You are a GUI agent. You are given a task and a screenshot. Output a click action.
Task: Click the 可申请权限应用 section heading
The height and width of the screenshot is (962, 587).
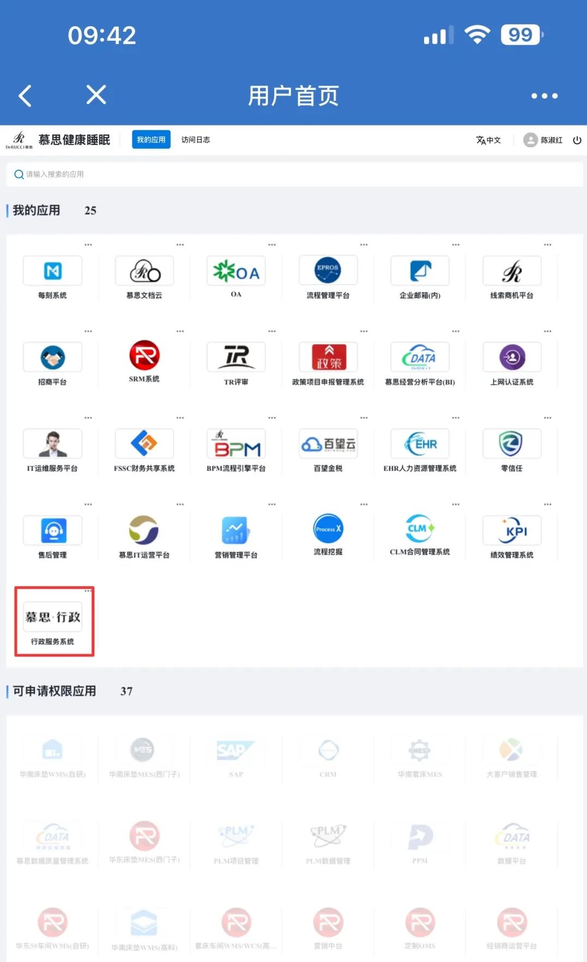click(55, 691)
